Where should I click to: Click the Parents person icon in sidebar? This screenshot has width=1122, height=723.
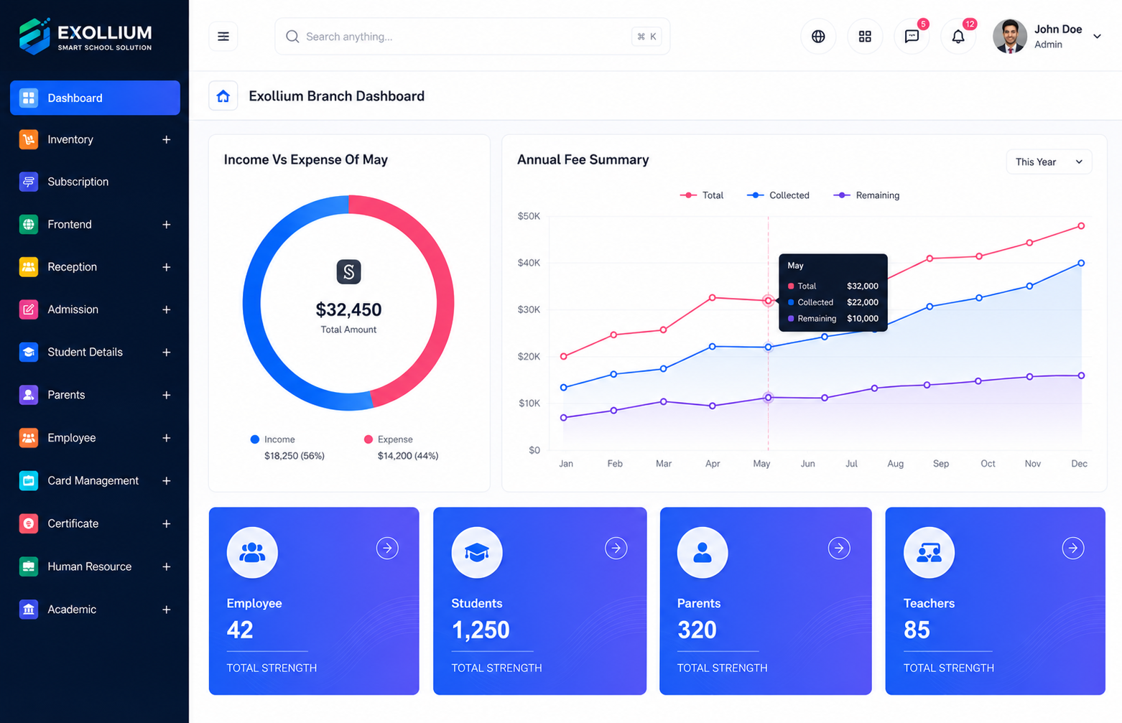coord(29,395)
